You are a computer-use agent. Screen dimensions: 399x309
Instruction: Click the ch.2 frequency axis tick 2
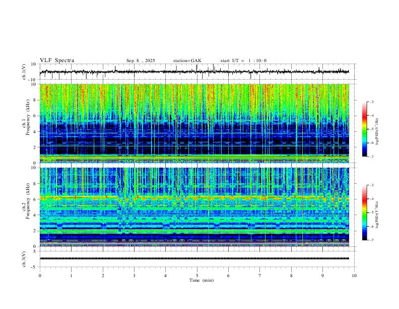point(35,231)
